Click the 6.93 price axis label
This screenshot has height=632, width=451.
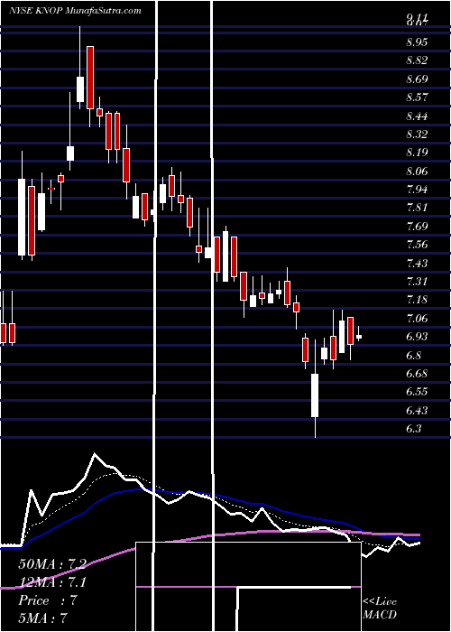coord(417,337)
